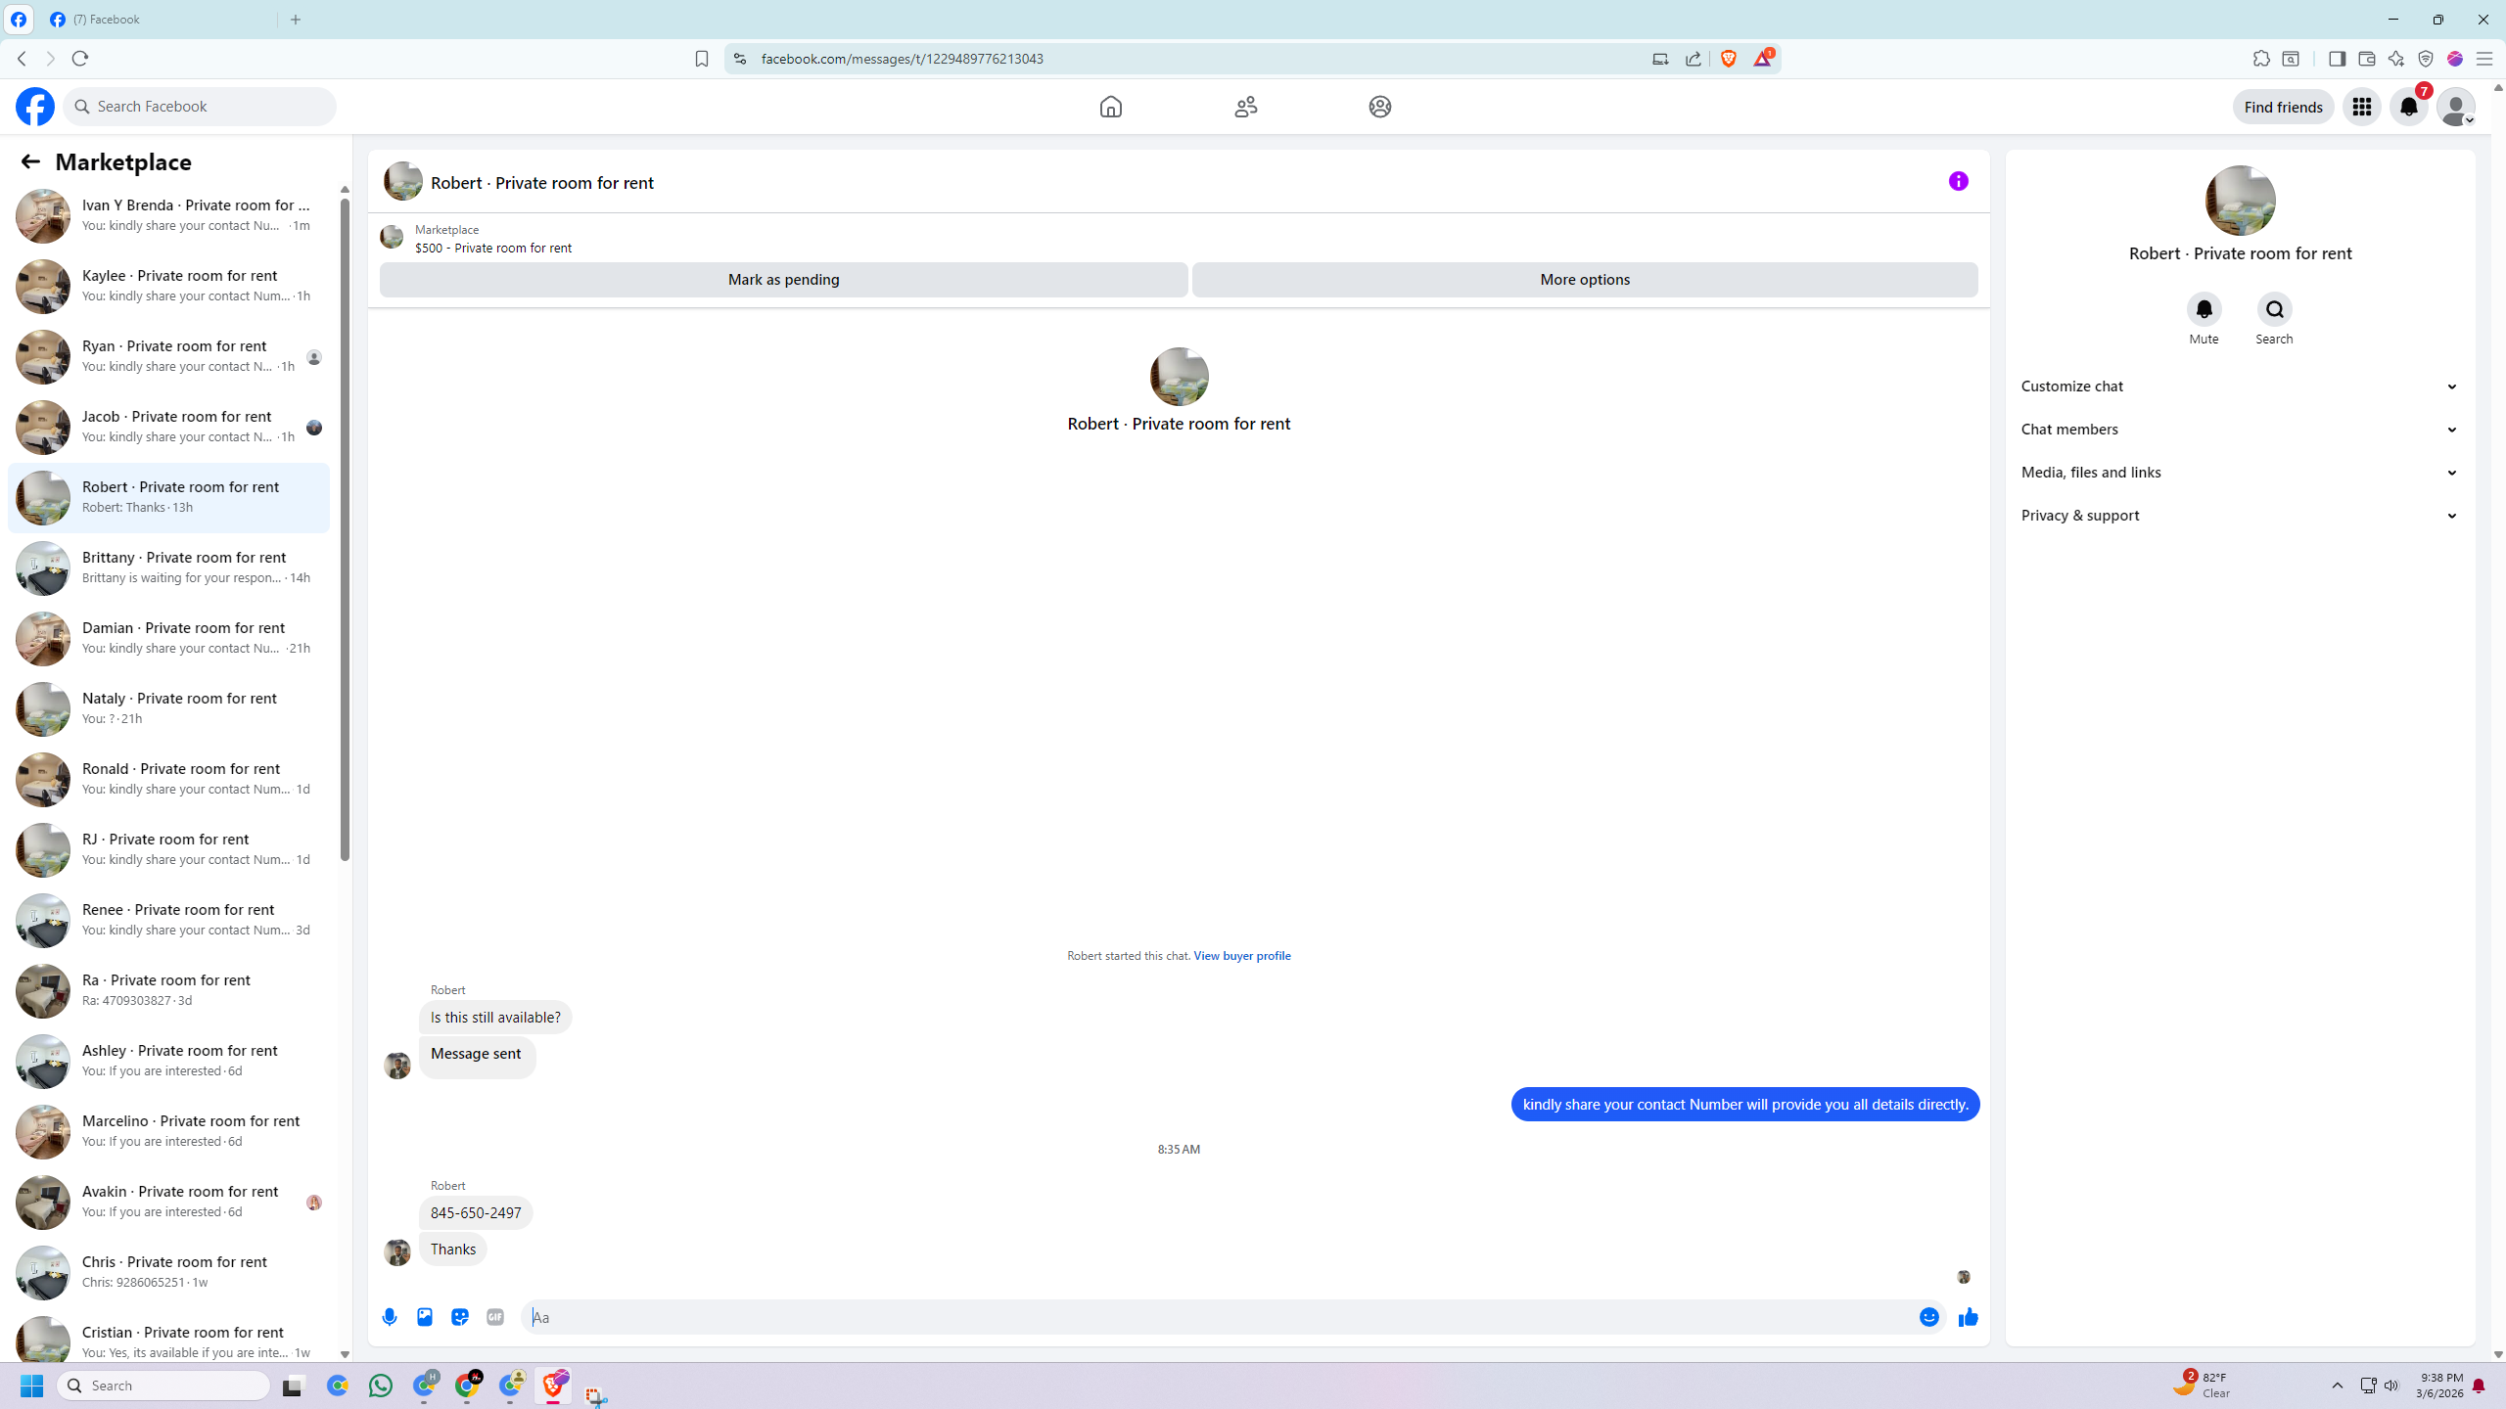Send a thumbs-up like
2506x1409 pixels.
tap(1968, 1317)
